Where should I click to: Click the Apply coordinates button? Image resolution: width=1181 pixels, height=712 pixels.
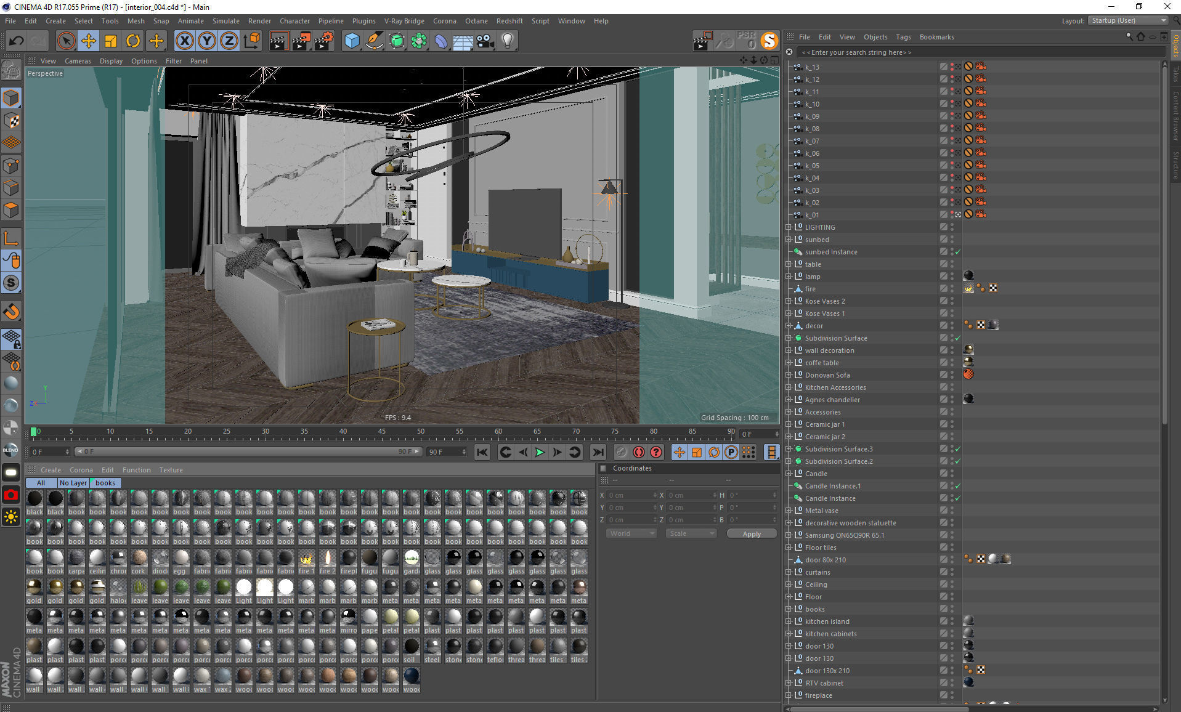751,534
